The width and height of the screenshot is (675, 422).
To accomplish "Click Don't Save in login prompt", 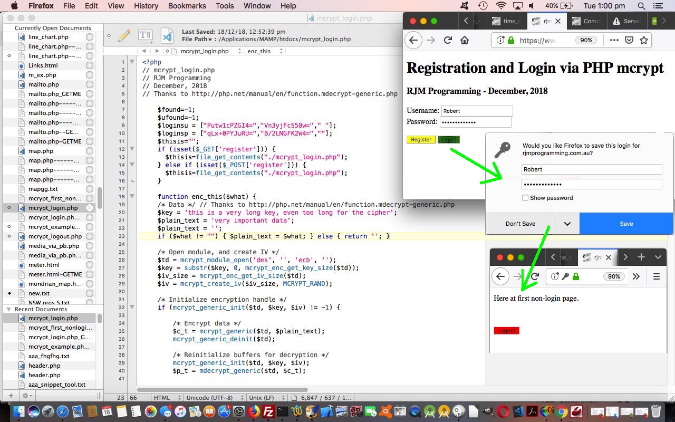I will pos(520,224).
